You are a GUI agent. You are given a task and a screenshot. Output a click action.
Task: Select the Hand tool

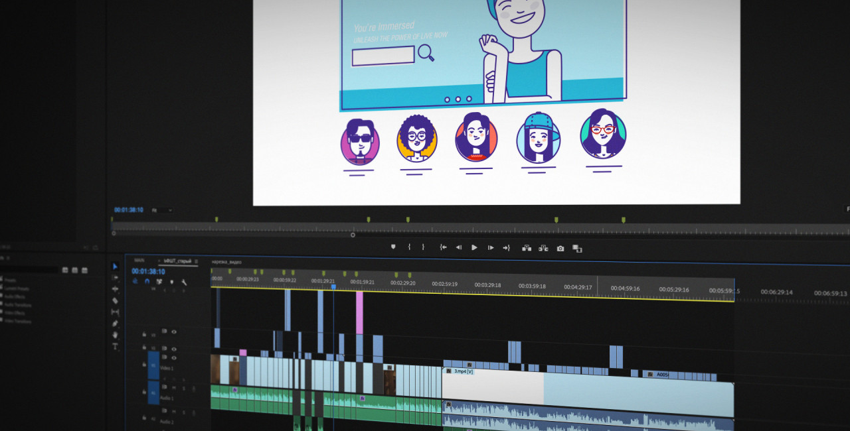[115, 335]
